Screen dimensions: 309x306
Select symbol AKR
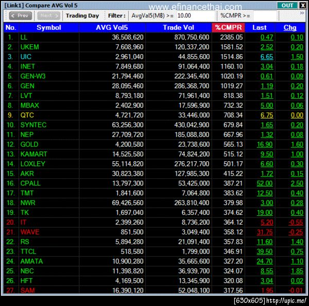(27, 174)
